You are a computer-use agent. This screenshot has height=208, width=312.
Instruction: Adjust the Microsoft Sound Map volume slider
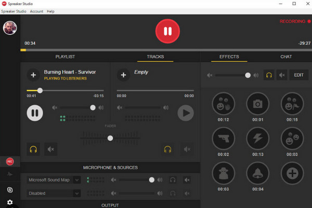137,180
